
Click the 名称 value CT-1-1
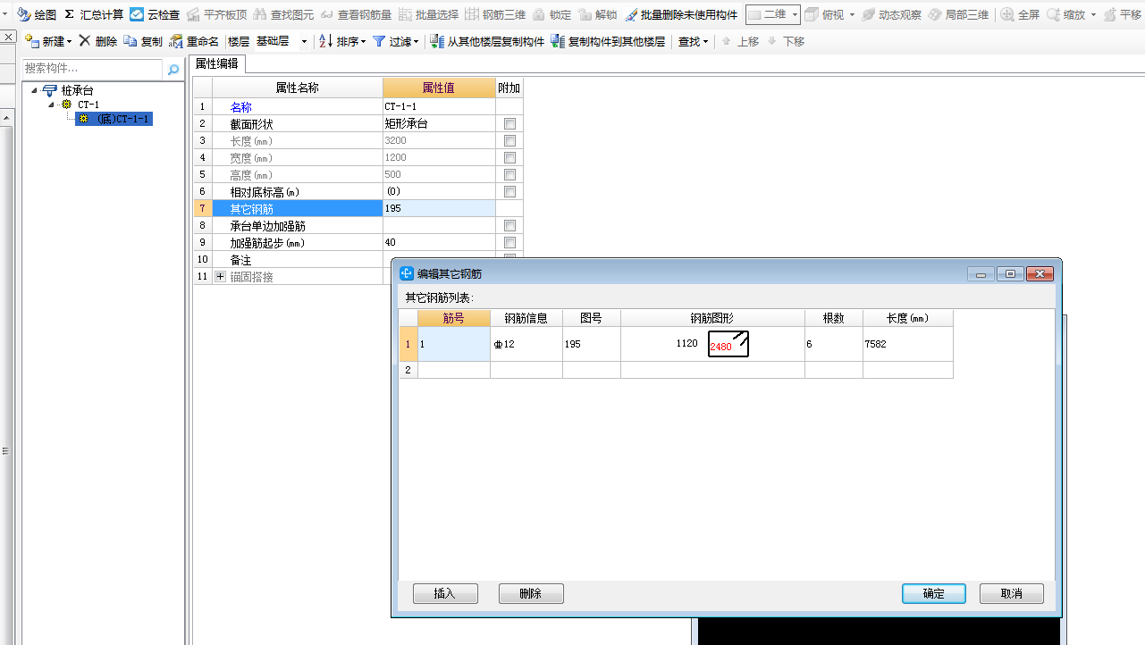click(x=439, y=107)
